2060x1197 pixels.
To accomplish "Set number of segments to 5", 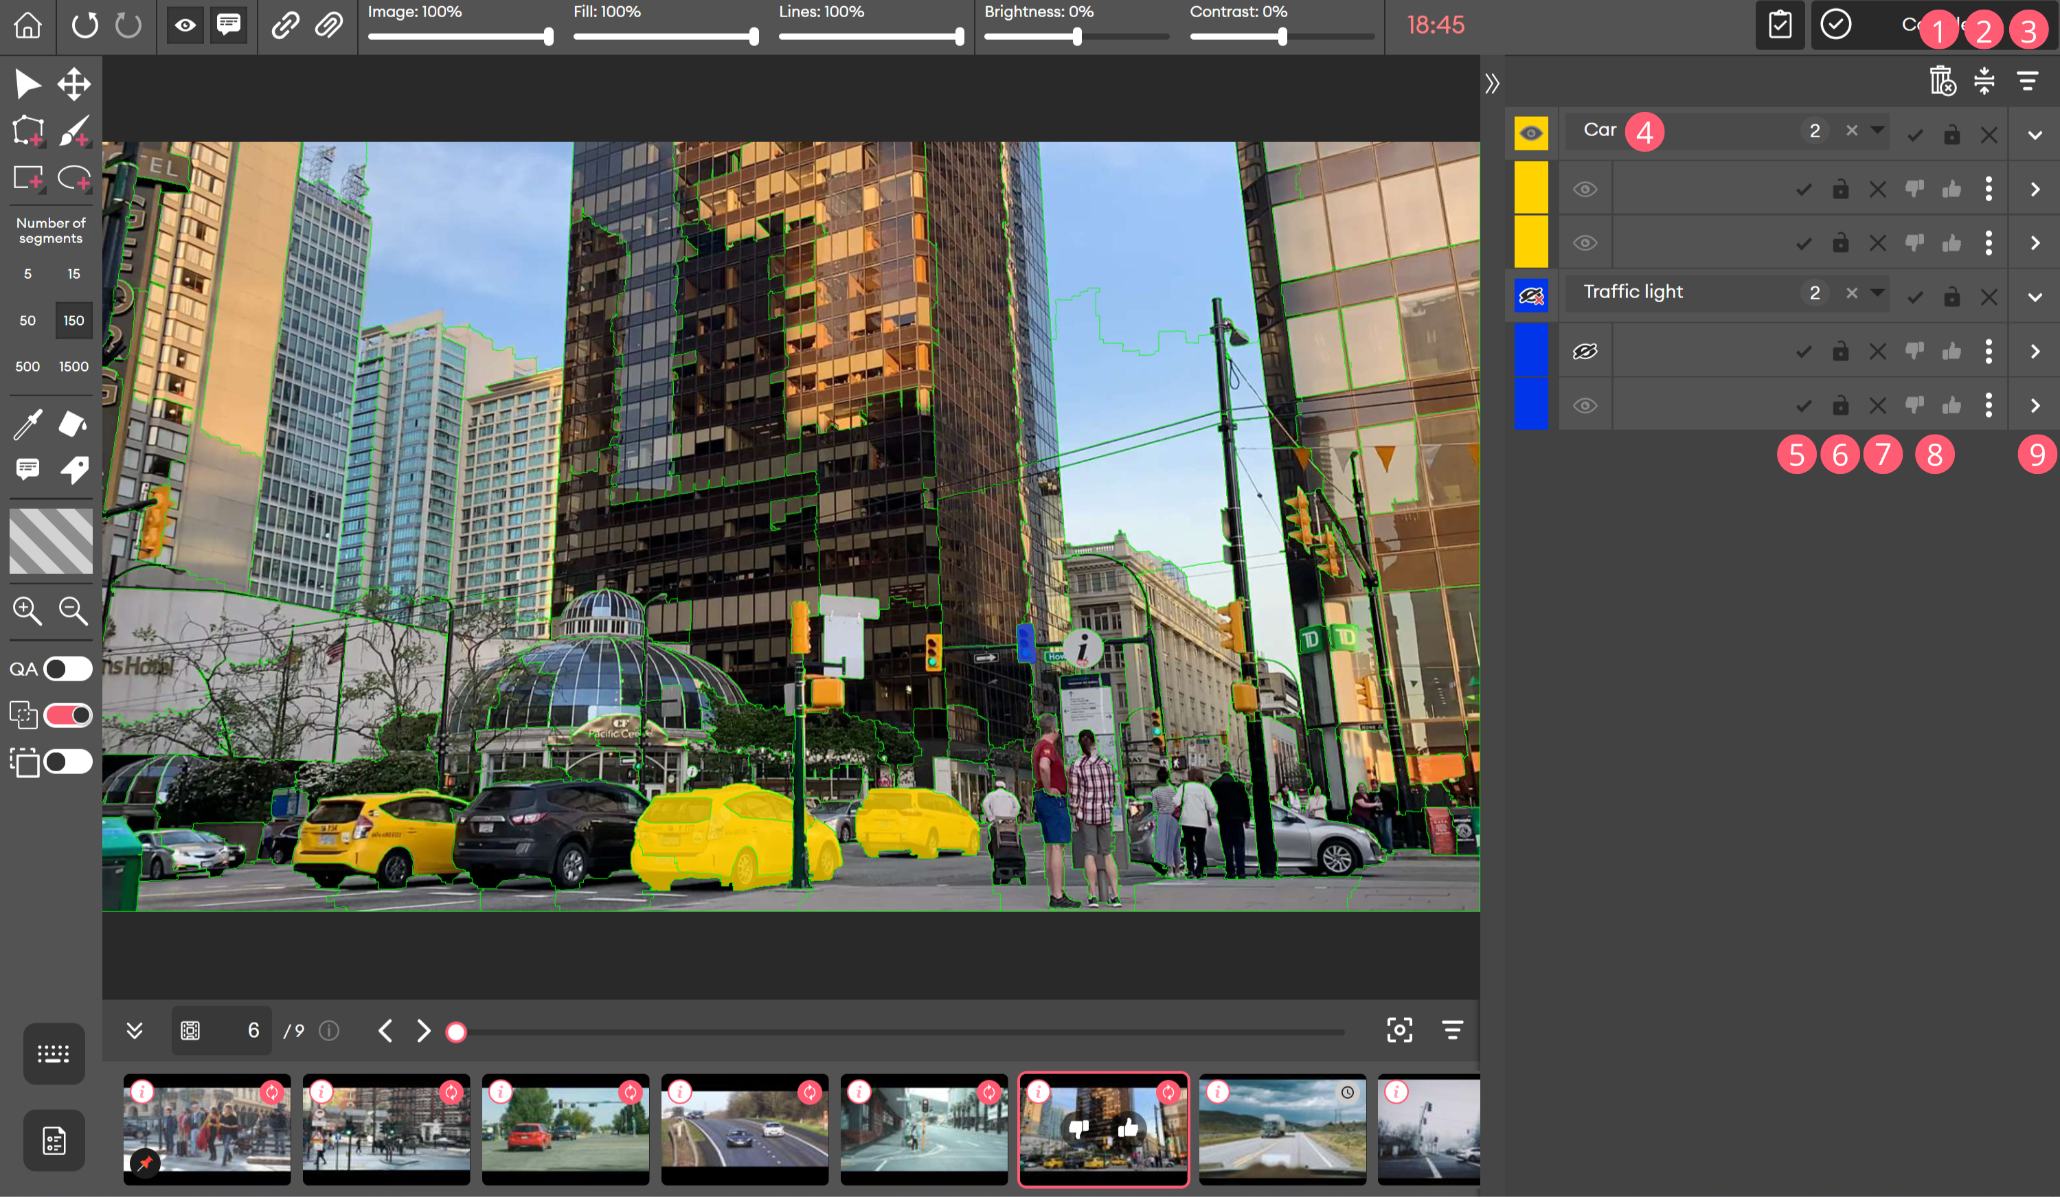I will click(x=27, y=274).
